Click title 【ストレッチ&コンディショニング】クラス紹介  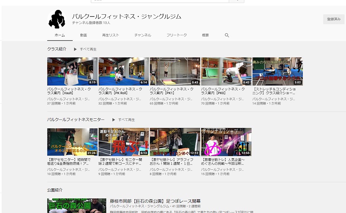tap(274, 91)
